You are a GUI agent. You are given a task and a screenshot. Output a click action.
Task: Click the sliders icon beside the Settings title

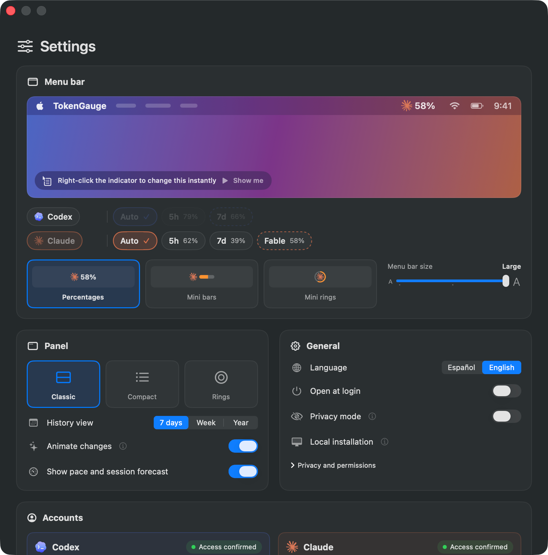(x=25, y=46)
